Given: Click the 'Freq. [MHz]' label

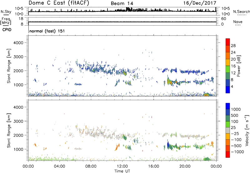Looking at the screenshot, I should (x=6, y=21).
